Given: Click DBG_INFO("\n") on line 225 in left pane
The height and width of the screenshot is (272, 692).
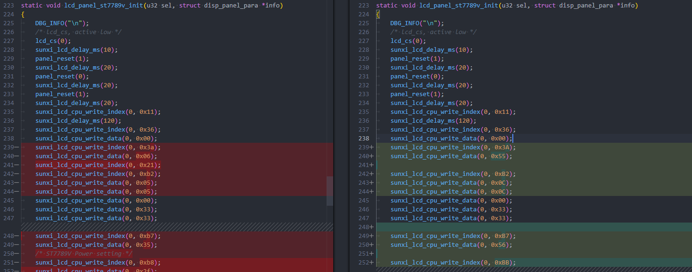Looking at the screenshot, I should click(62, 23).
